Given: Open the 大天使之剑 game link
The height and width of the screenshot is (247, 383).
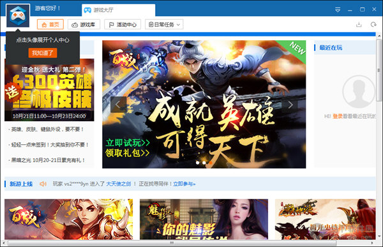Looking at the screenshot, I should pyautogui.click(x=119, y=184).
